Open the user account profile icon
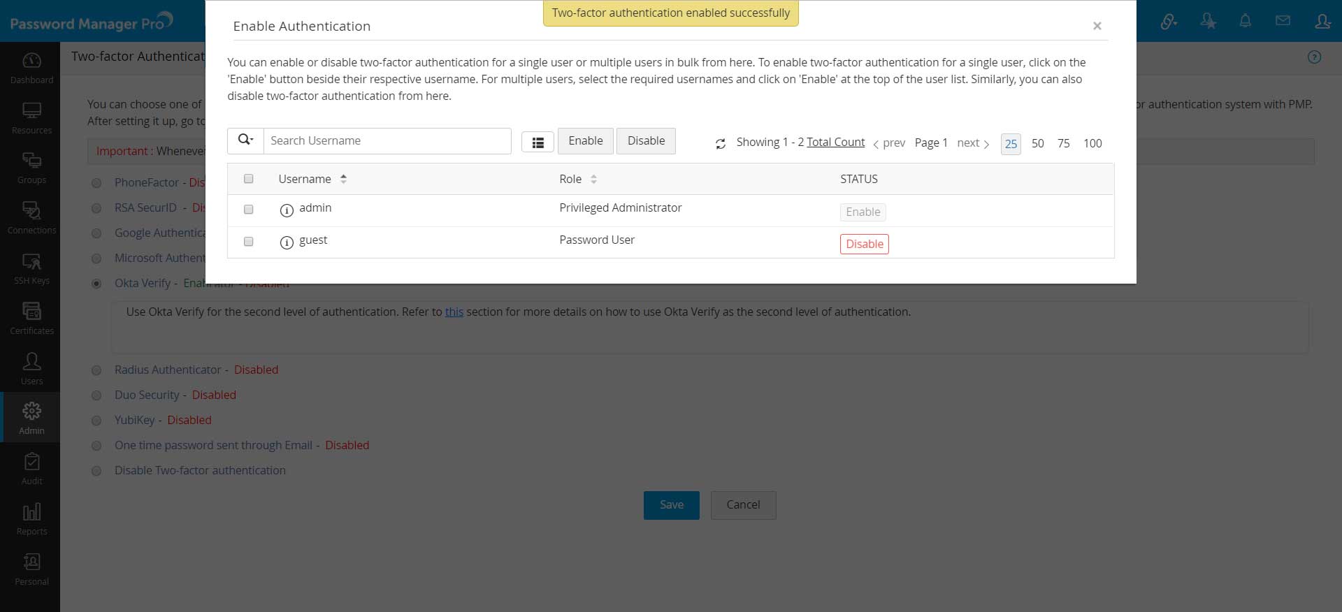Image resolution: width=1342 pixels, height=612 pixels. pos(1322,22)
